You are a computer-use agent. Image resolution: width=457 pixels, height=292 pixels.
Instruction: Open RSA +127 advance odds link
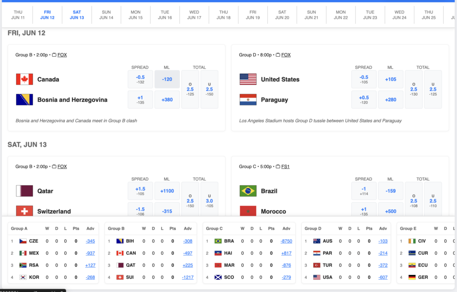[90, 266]
